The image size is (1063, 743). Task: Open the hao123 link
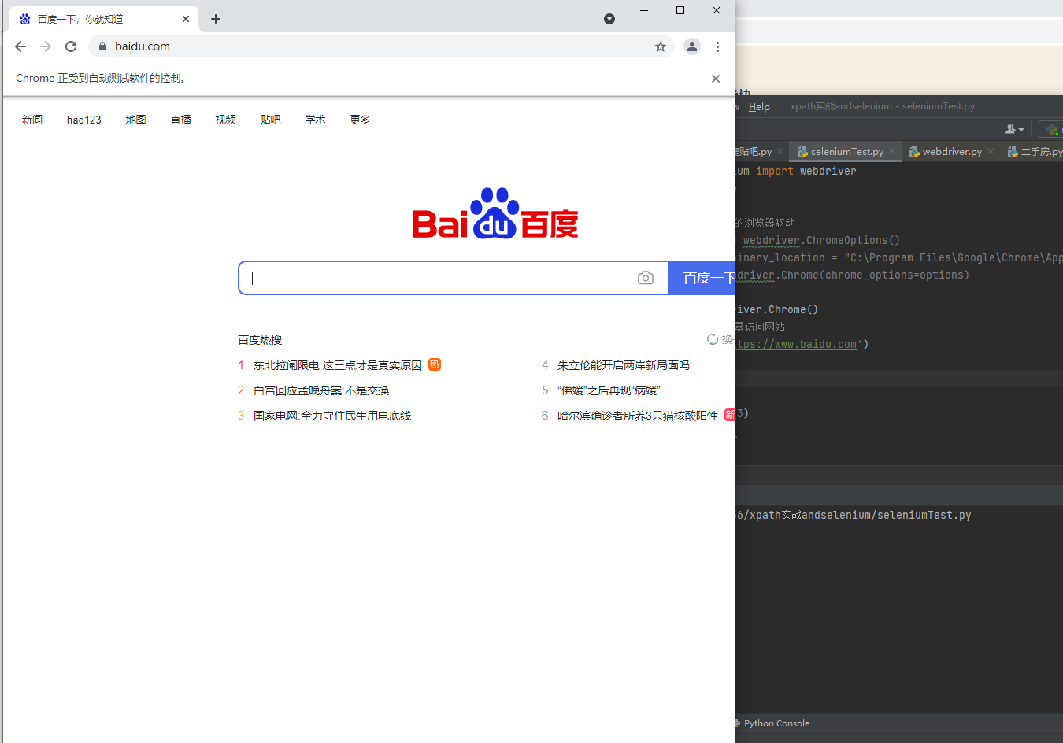click(x=84, y=120)
